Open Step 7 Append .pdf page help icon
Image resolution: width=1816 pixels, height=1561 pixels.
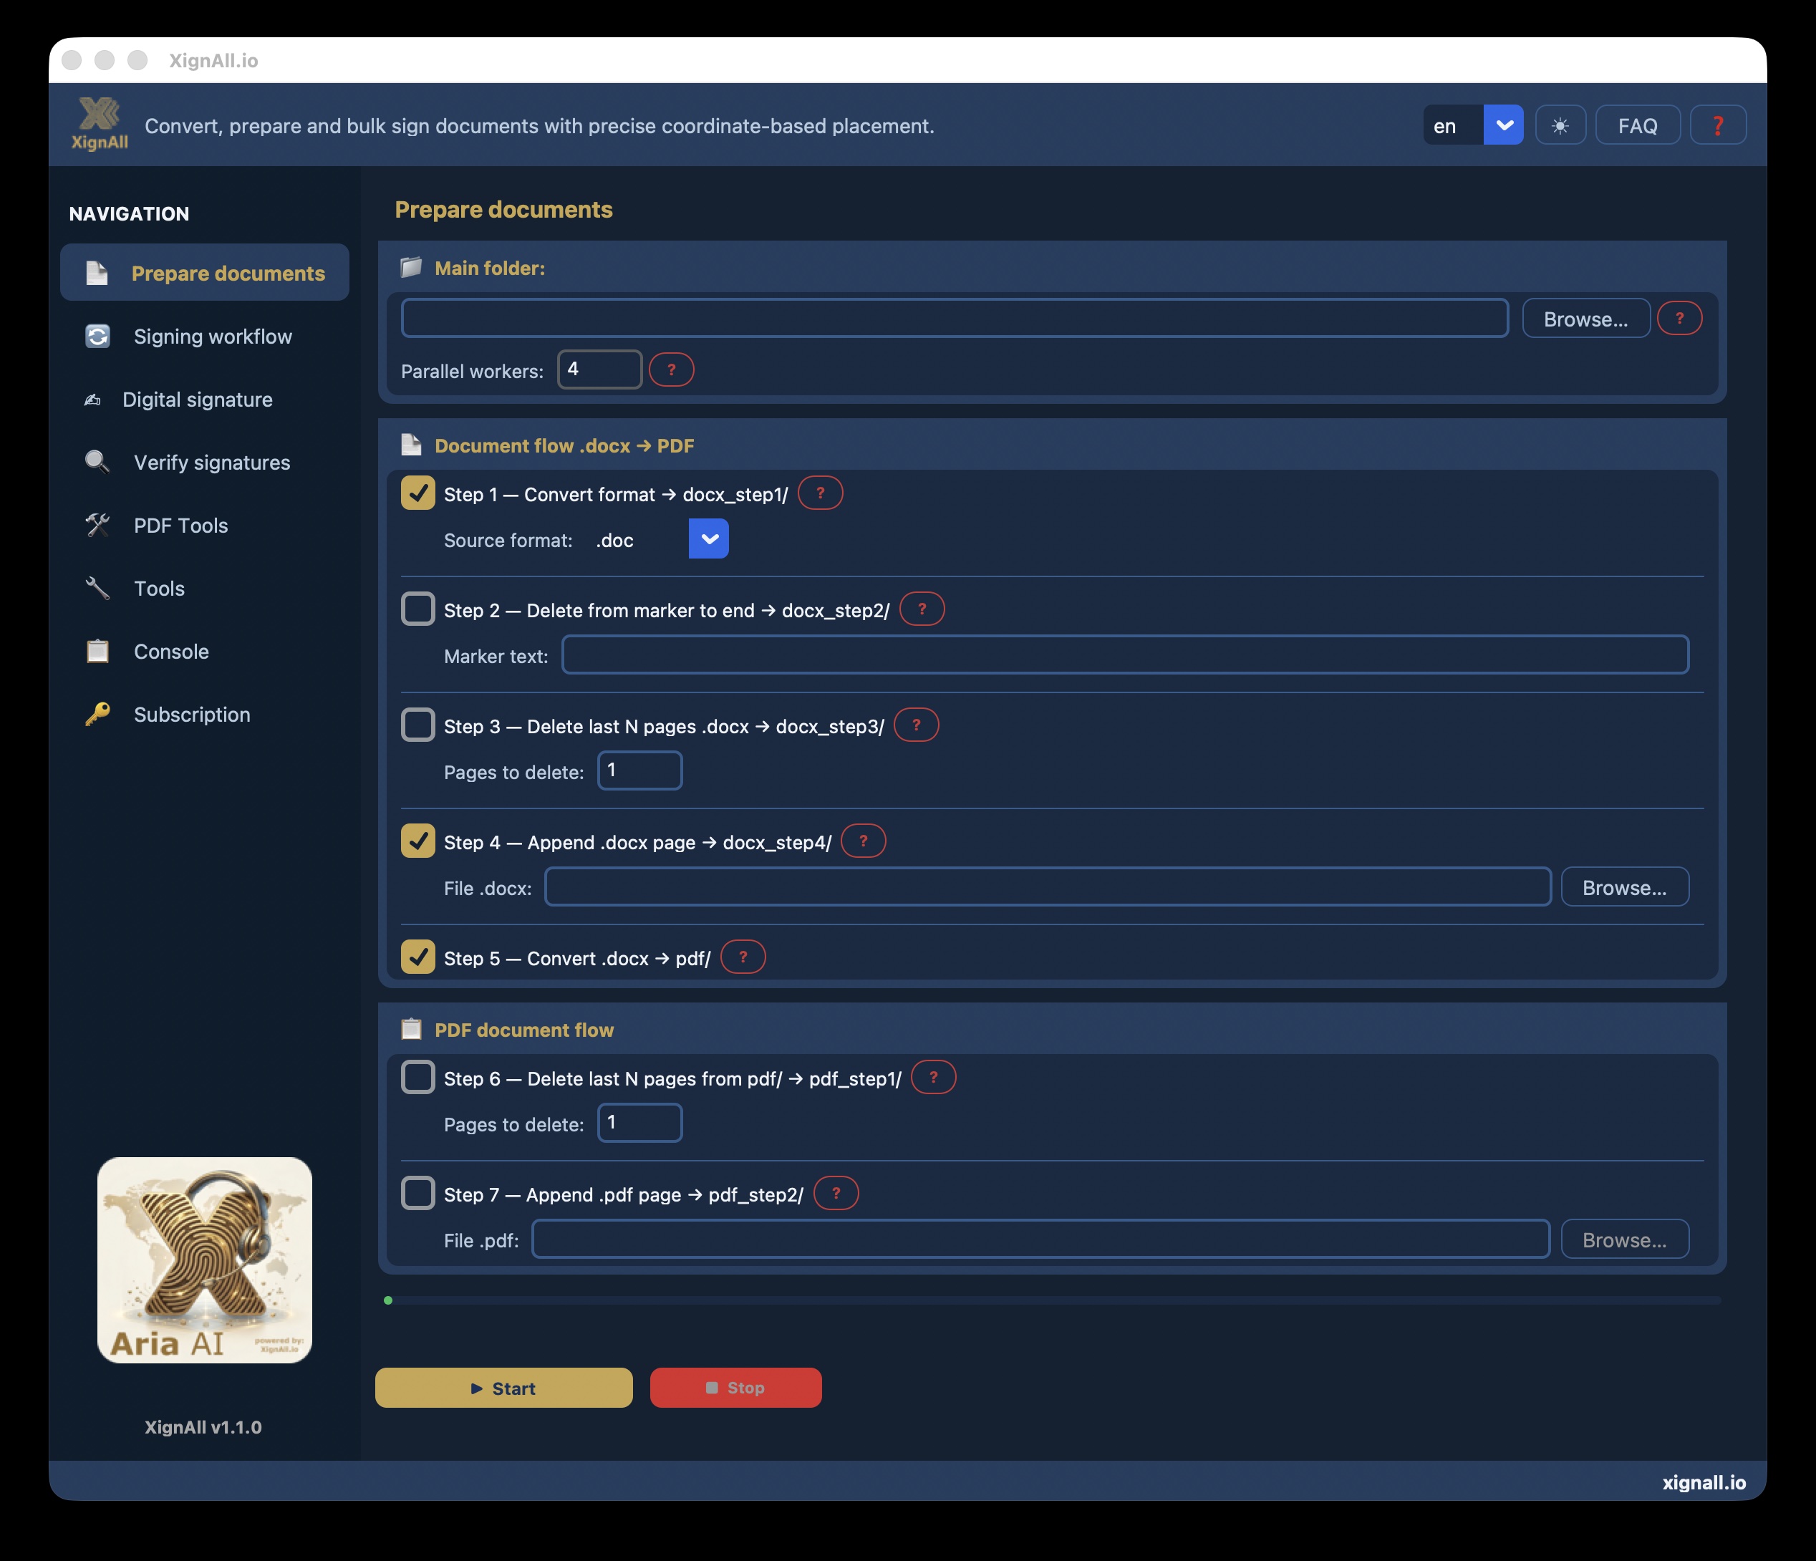(836, 1193)
